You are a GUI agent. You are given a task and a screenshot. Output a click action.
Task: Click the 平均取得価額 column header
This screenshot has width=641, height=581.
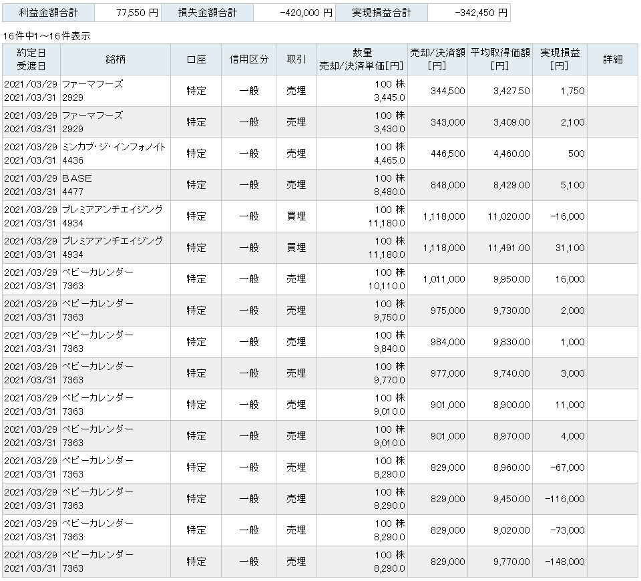click(x=500, y=59)
